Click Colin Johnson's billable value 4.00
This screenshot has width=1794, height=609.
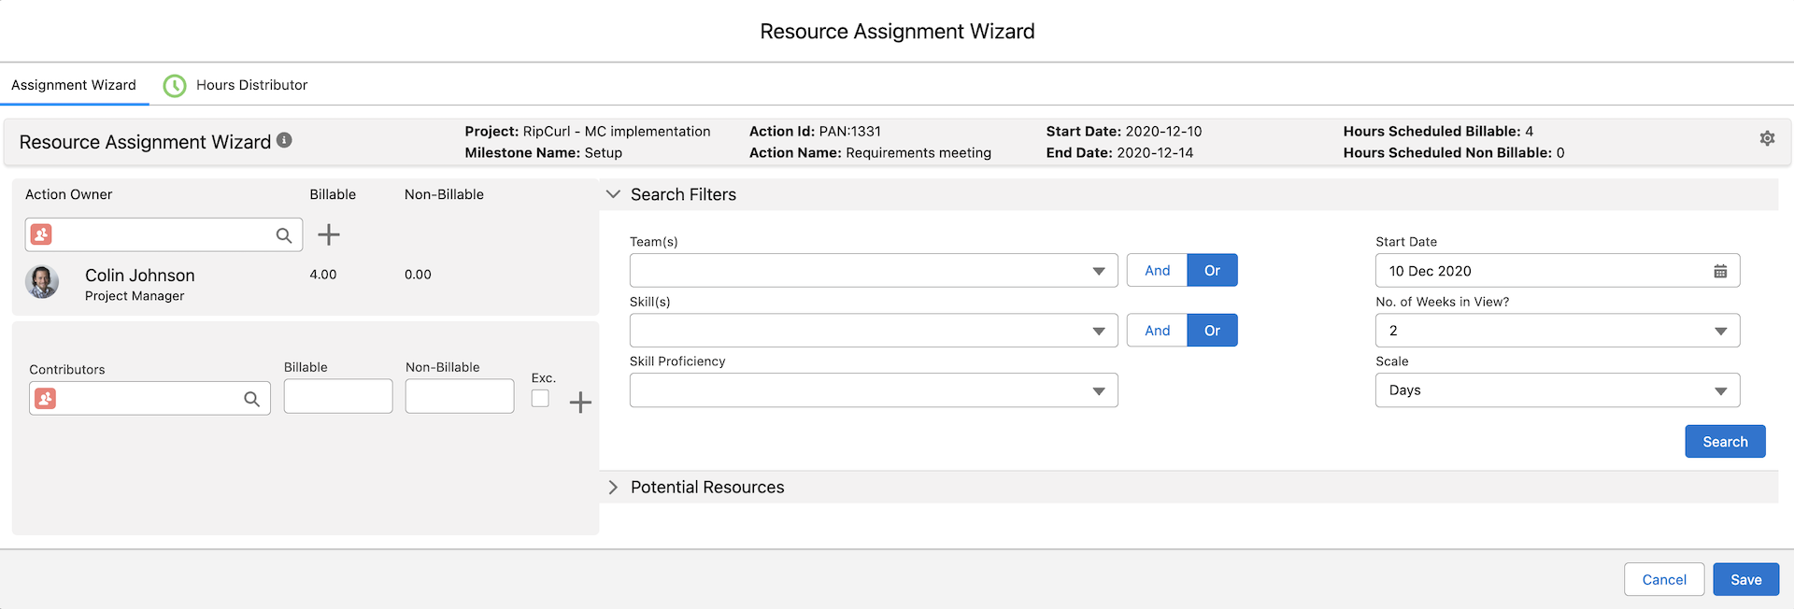(x=323, y=275)
